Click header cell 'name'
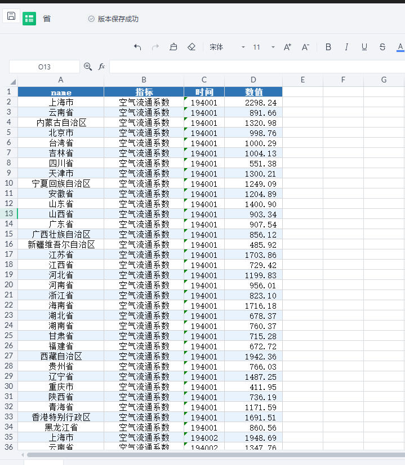 coord(61,92)
